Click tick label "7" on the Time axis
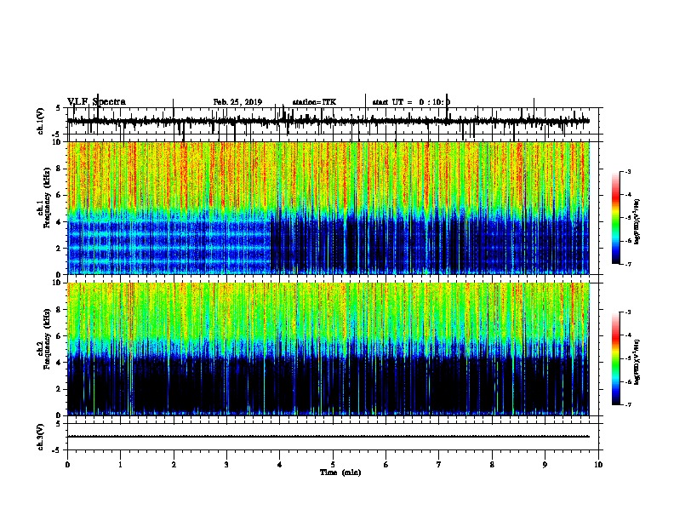Screen dimensions: 674x521 point(439,465)
